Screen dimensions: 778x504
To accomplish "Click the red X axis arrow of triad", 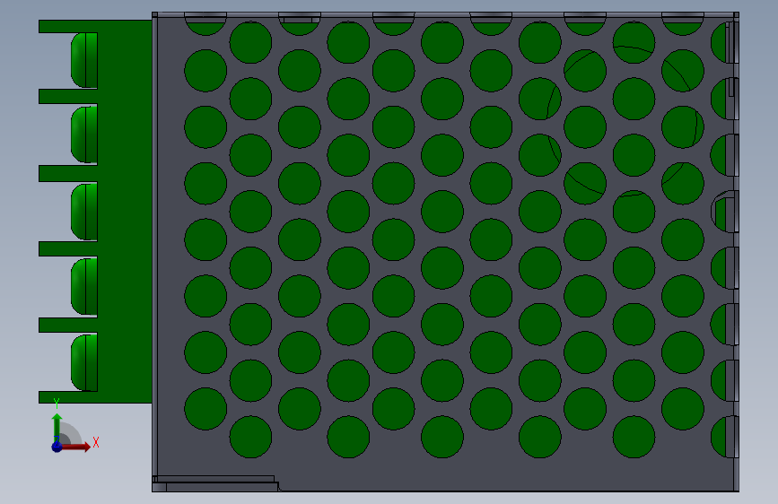I will coord(75,447).
